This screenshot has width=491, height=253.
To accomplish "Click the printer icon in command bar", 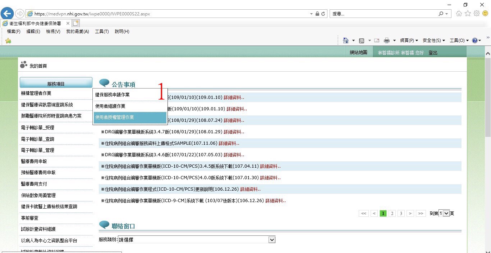I will [387, 40].
